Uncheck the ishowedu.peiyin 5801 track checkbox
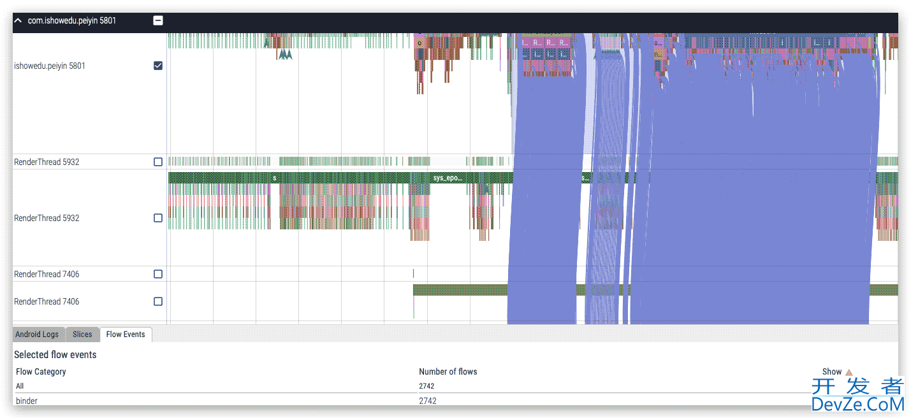The image size is (911, 418). click(x=158, y=66)
